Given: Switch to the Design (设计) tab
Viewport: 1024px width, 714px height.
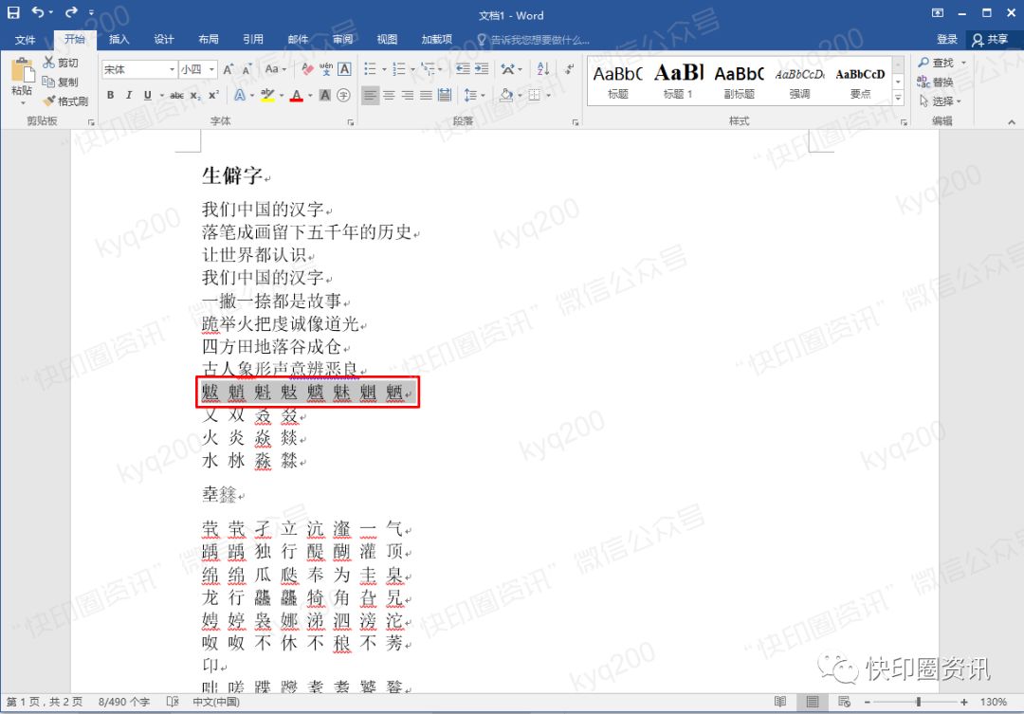Looking at the screenshot, I should click(164, 39).
